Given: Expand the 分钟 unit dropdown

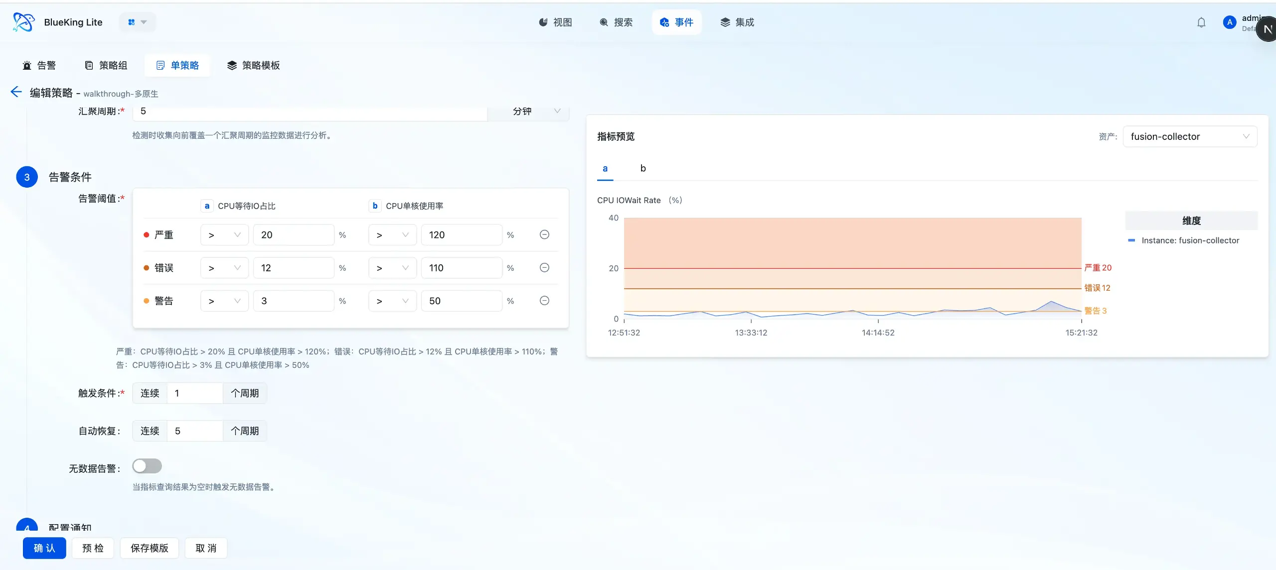Looking at the screenshot, I should coord(528,112).
